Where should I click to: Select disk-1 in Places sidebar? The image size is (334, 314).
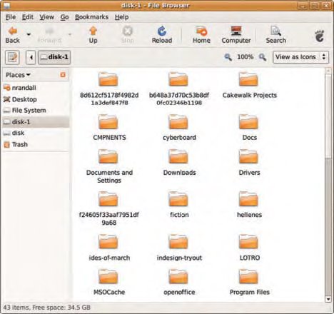[x=36, y=122]
